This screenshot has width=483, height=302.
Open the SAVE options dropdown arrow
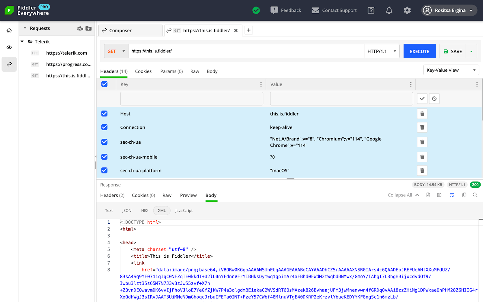pyautogui.click(x=472, y=51)
